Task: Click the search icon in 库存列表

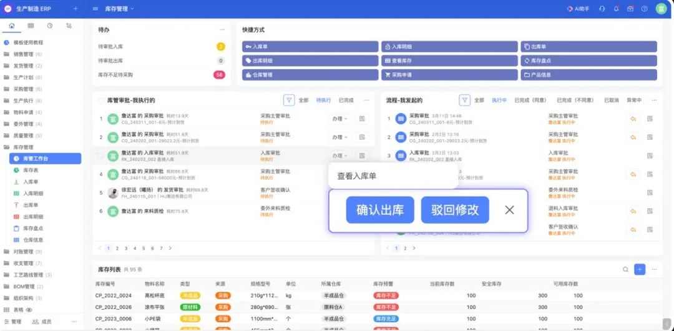Action: 626,269
